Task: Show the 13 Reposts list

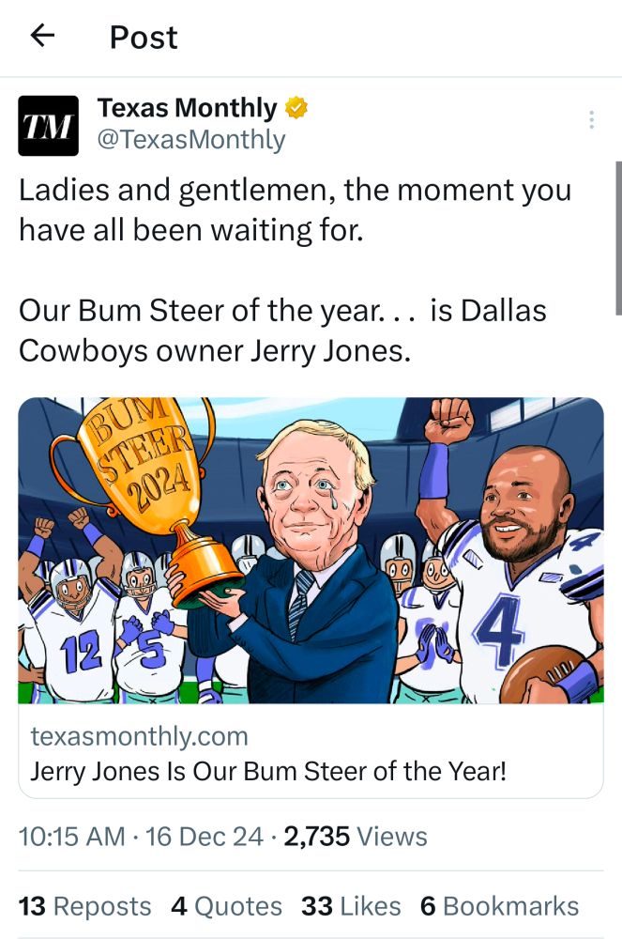Action: coord(85,906)
